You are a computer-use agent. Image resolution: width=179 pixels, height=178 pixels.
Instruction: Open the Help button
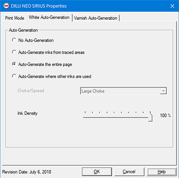[x=161, y=172]
